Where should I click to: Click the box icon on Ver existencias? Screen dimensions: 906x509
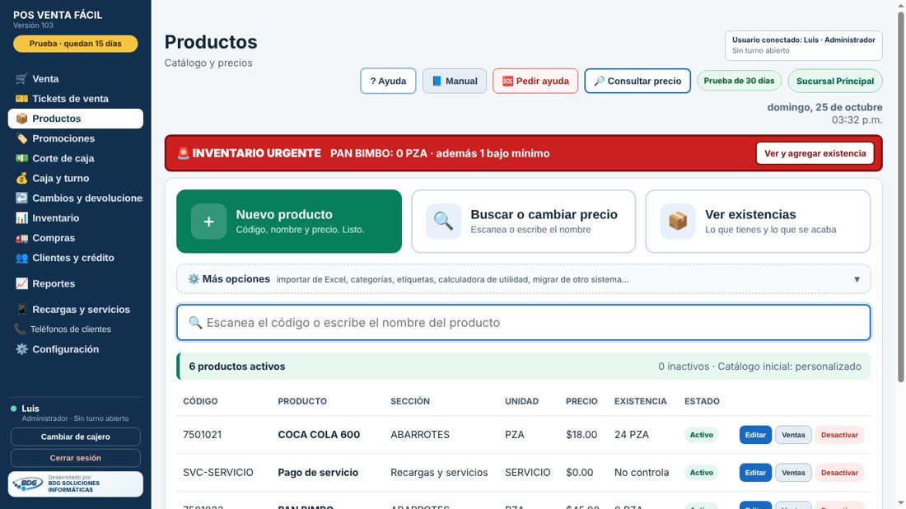pos(678,222)
